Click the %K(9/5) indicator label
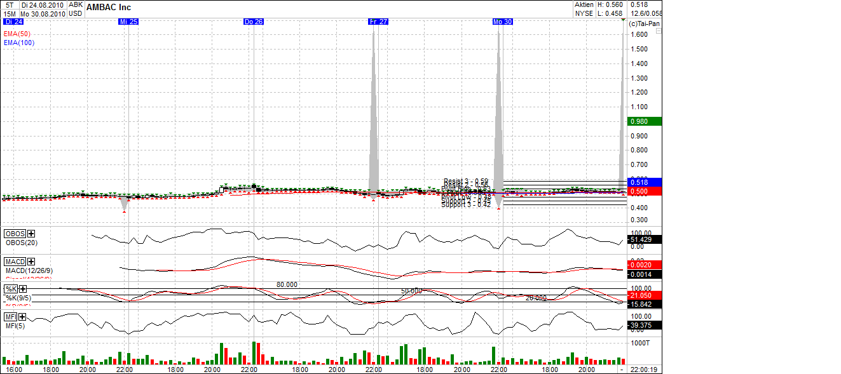Image resolution: width=841 pixels, height=374 pixels. pyautogui.click(x=19, y=298)
